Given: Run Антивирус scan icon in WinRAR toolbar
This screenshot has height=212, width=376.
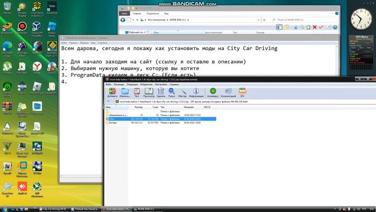Looking at the screenshot, I should (x=213, y=92).
